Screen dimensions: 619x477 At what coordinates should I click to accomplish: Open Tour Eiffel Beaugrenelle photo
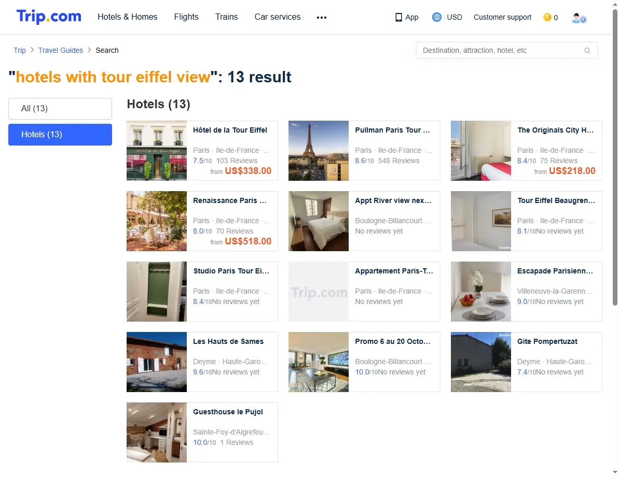pos(481,221)
